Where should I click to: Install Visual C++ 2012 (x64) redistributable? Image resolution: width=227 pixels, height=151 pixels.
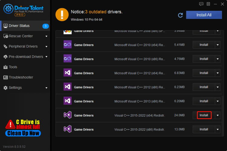pyautogui.click(x=204, y=73)
